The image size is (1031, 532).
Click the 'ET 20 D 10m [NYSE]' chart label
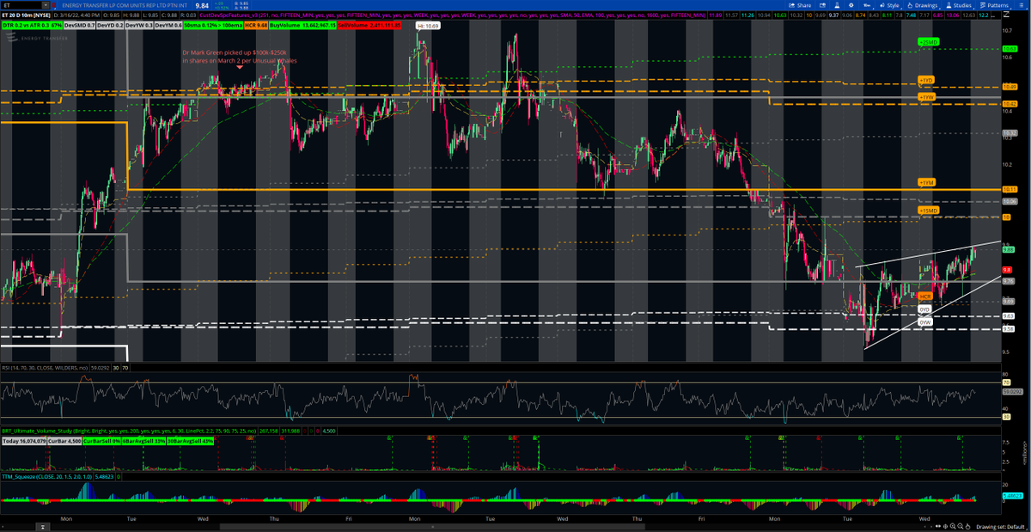point(26,15)
